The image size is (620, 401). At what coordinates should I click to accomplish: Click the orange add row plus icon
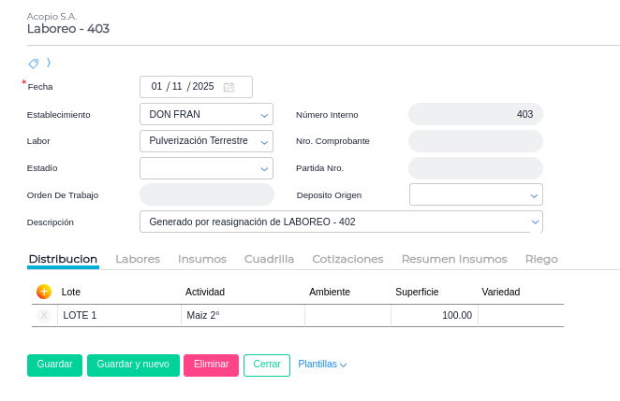click(44, 292)
